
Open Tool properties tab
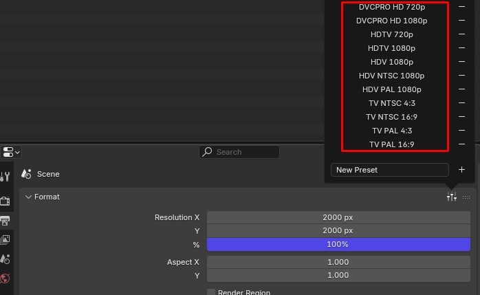coord(5,177)
